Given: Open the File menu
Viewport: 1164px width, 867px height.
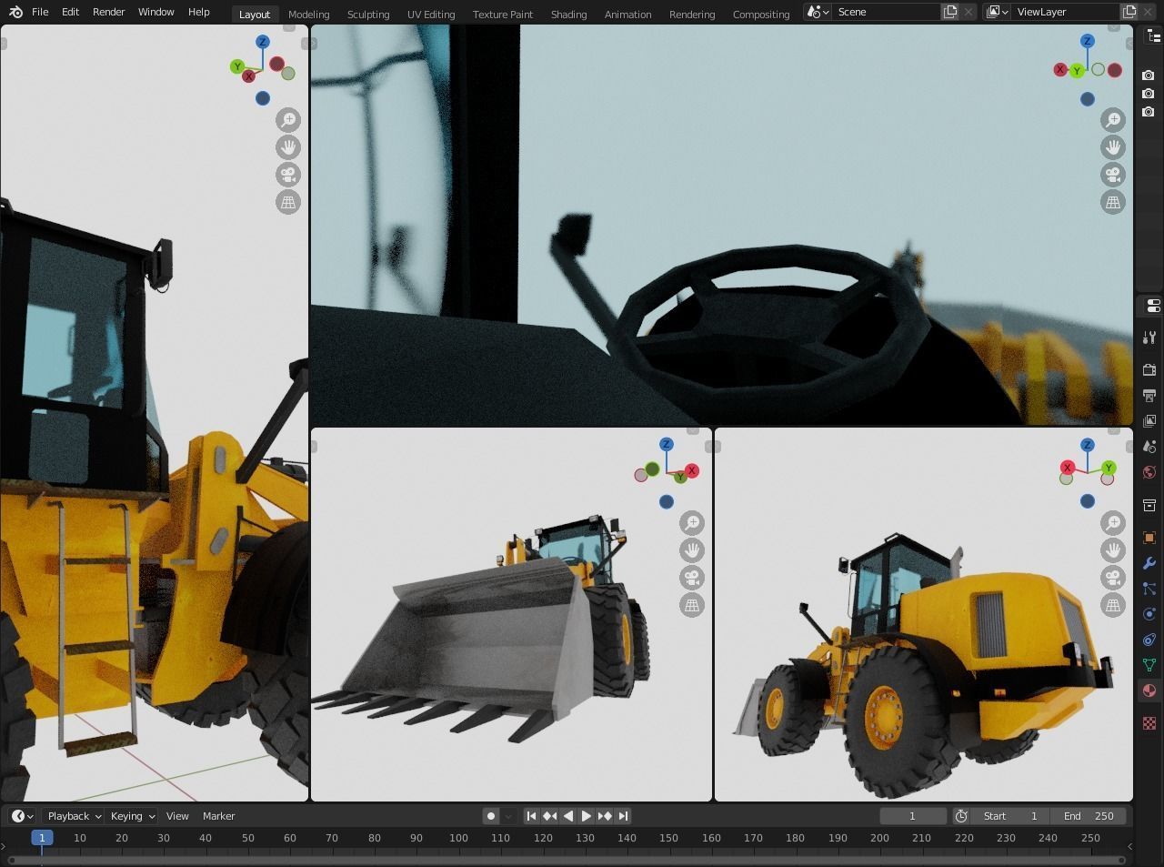Looking at the screenshot, I should (x=40, y=12).
